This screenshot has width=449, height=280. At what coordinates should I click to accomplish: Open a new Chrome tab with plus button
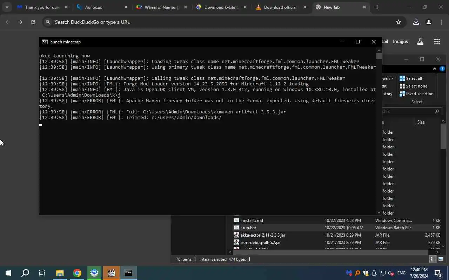coord(377,7)
